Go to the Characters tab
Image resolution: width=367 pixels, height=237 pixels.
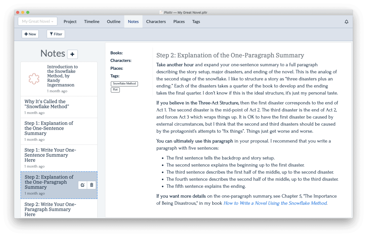pyautogui.click(x=156, y=22)
